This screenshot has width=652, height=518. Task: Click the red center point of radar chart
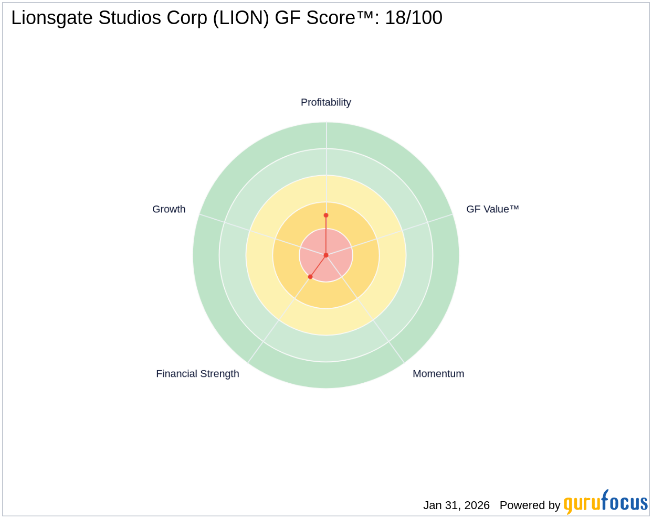326,255
